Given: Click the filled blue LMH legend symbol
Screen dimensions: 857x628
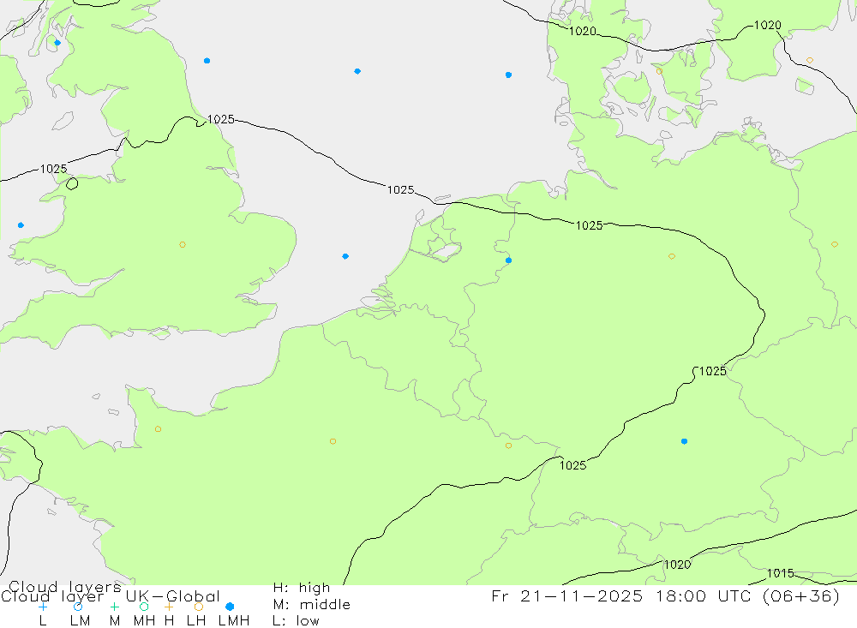Looking at the screenshot, I should coord(230,607).
